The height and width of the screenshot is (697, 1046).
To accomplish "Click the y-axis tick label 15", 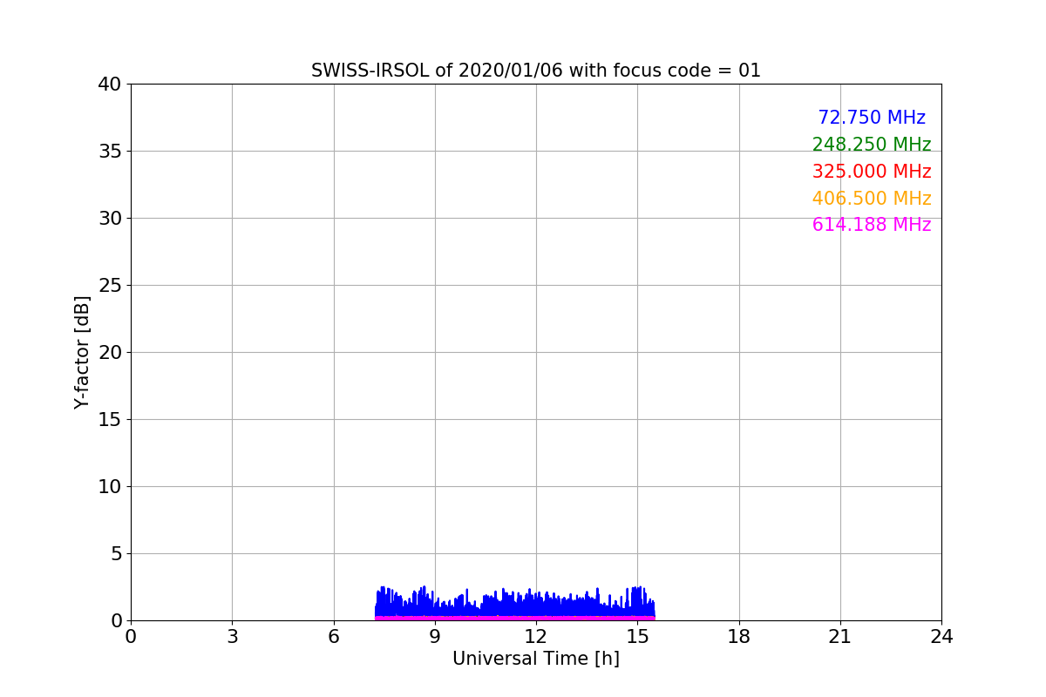I will [x=110, y=420].
